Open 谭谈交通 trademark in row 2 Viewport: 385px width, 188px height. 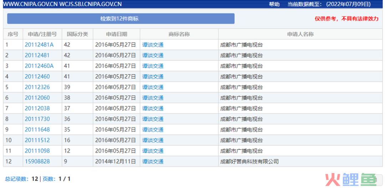coord(153,55)
